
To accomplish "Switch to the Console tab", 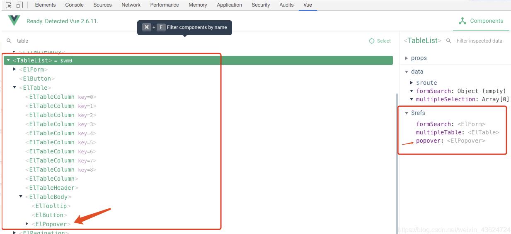I will (74, 5).
